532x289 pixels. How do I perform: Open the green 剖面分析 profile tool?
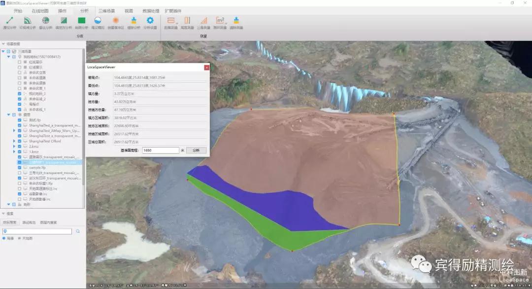82,21
